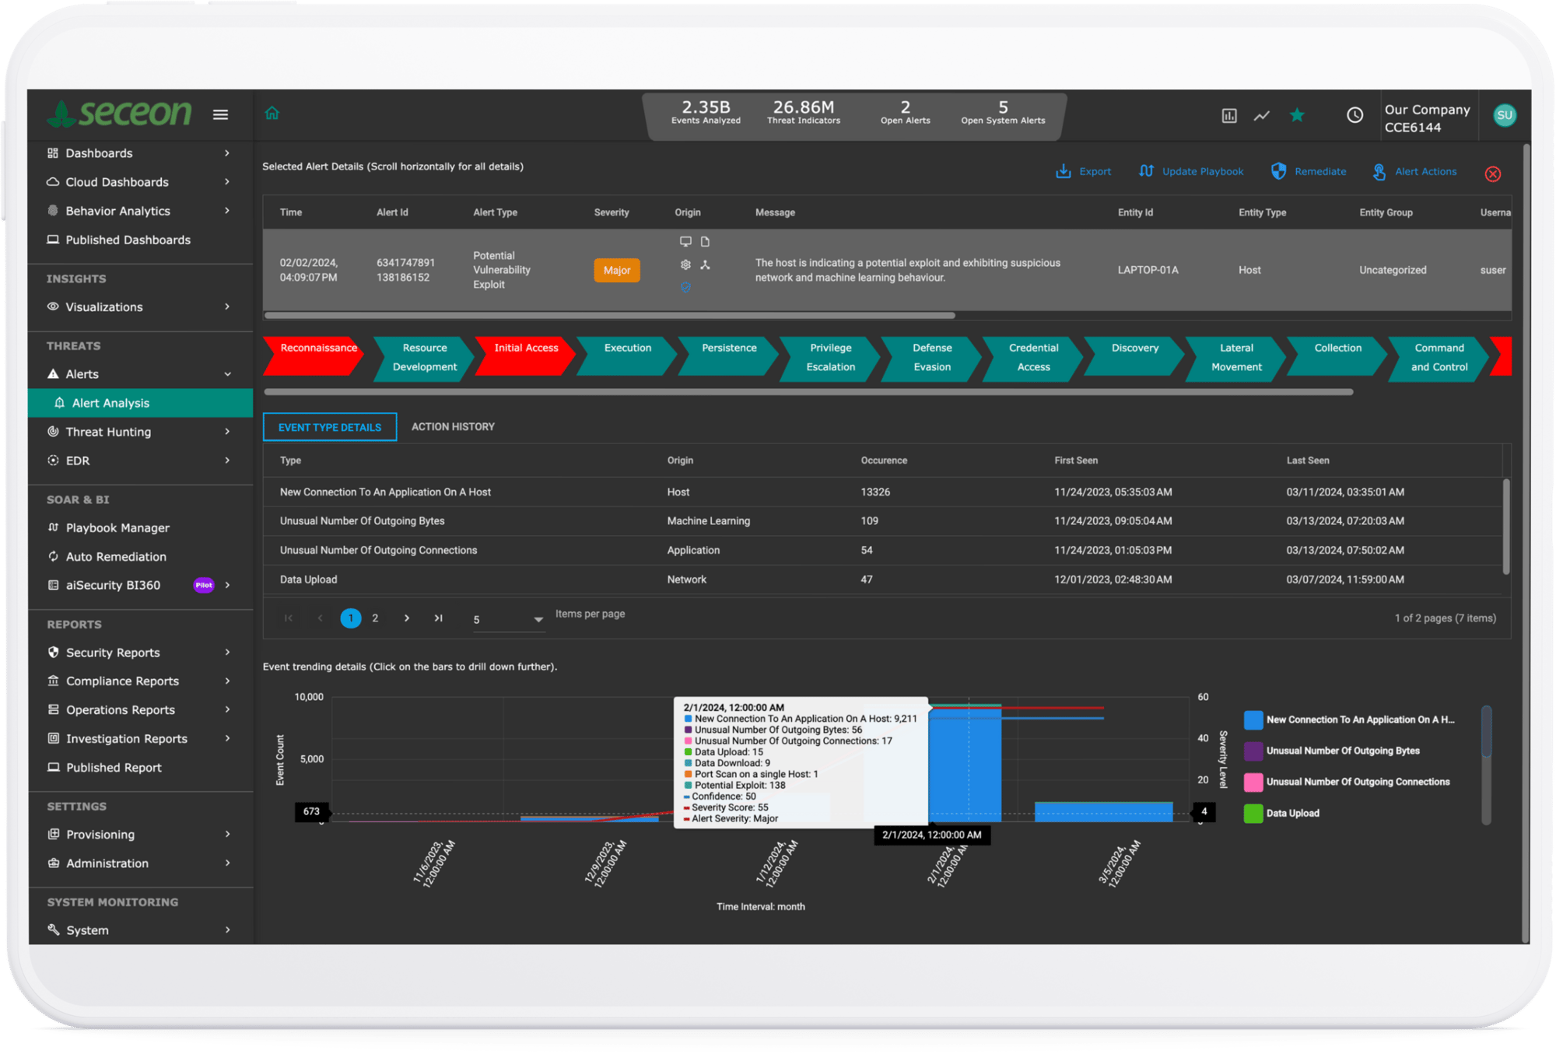Click the Auto Remediation refresh icon
Viewport: 1556px width, 1054px height.
[53, 556]
